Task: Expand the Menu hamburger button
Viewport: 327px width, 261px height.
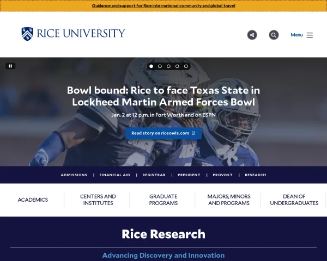Action: (301, 35)
